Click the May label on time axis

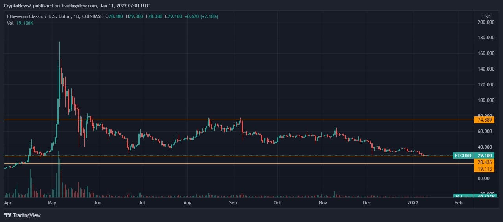[x=53, y=203]
